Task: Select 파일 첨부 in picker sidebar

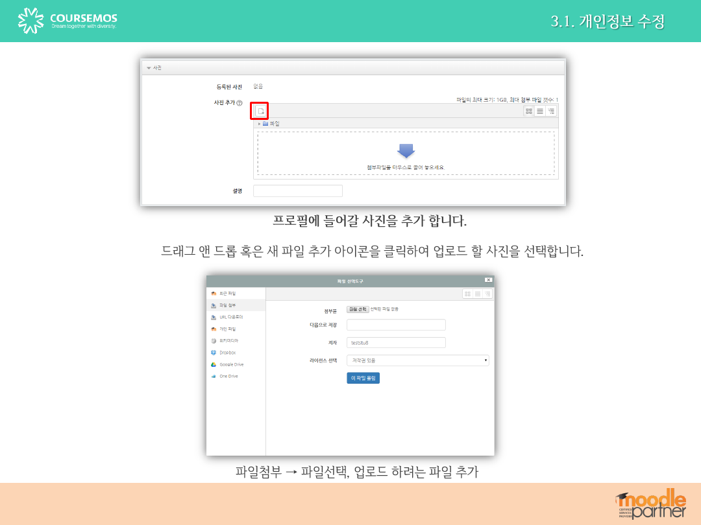Action: [227, 305]
